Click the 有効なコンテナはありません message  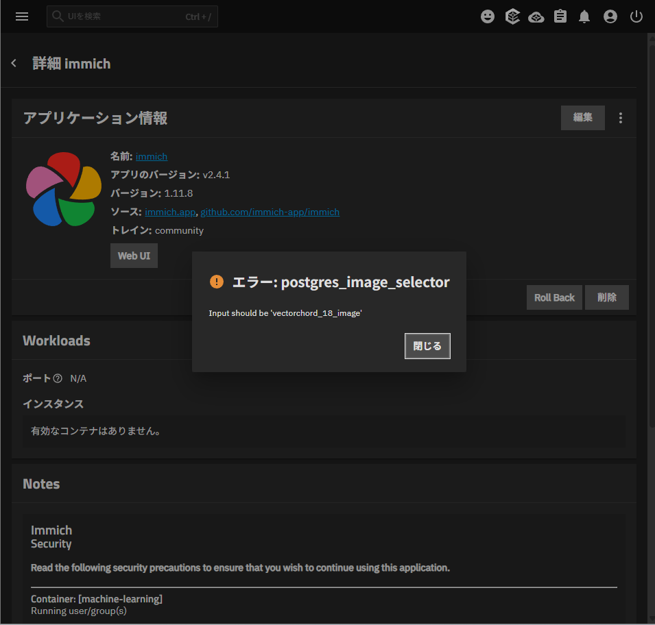pos(97,431)
